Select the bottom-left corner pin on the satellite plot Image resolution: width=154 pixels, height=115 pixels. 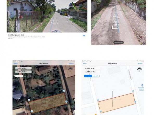32,111
